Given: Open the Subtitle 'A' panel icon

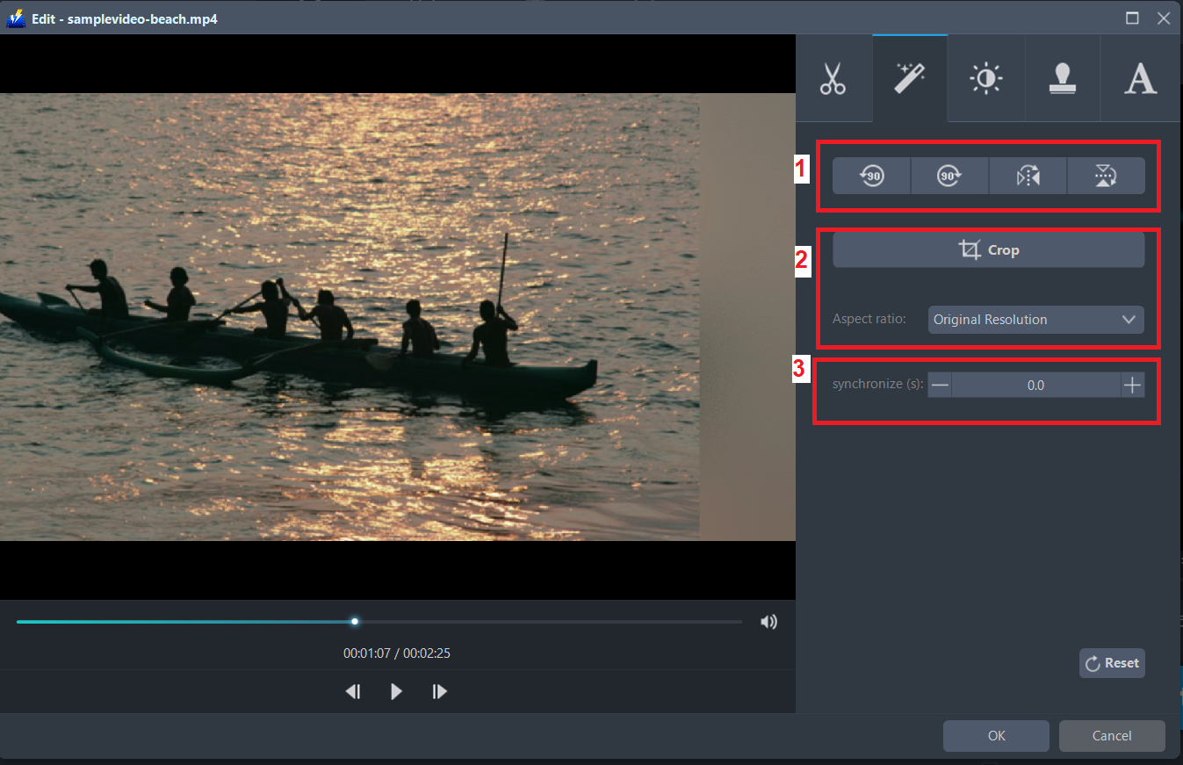Looking at the screenshot, I should (1140, 78).
